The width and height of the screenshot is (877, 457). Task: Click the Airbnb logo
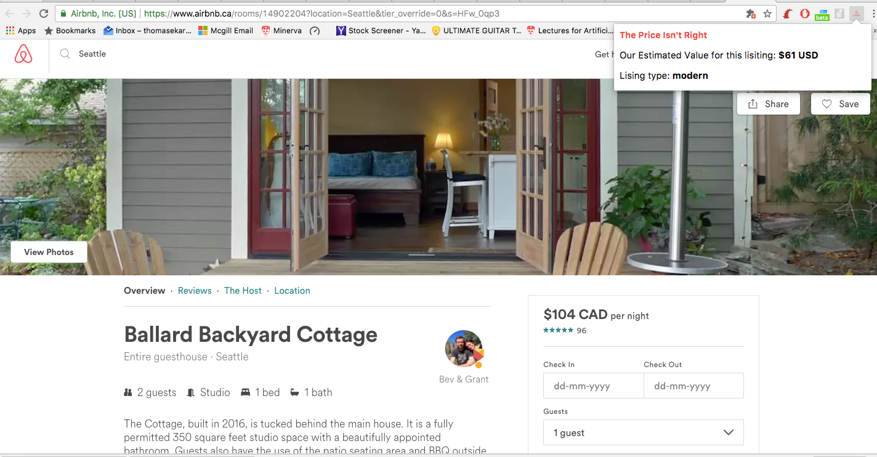tap(23, 54)
